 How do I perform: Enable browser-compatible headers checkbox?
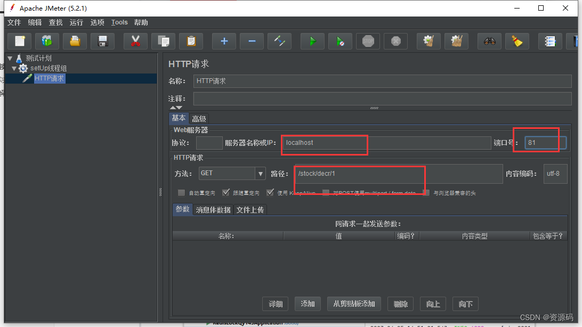[426, 192]
